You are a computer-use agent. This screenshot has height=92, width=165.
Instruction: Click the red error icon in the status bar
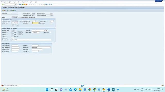2,86
